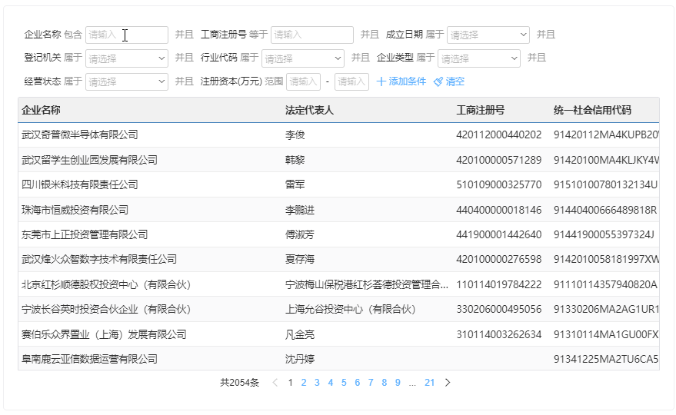676x415 pixels.
Task: Click legal representative 雷军
Action: click(x=295, y=185)
